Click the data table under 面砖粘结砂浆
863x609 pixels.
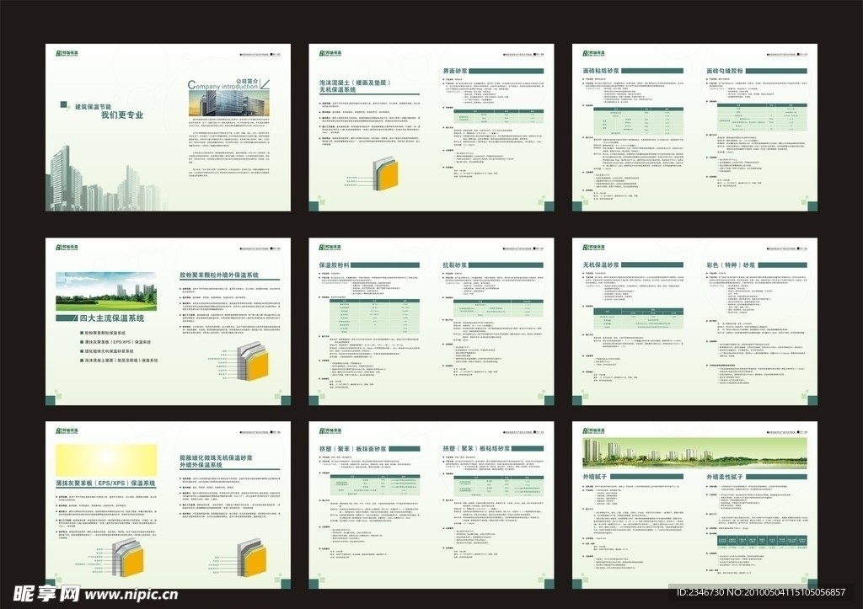639,121
